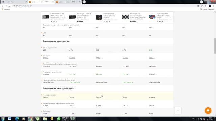Go back using the browser back arrow
The height and width of the screenshot is (121, 216).
click(2, 6)
